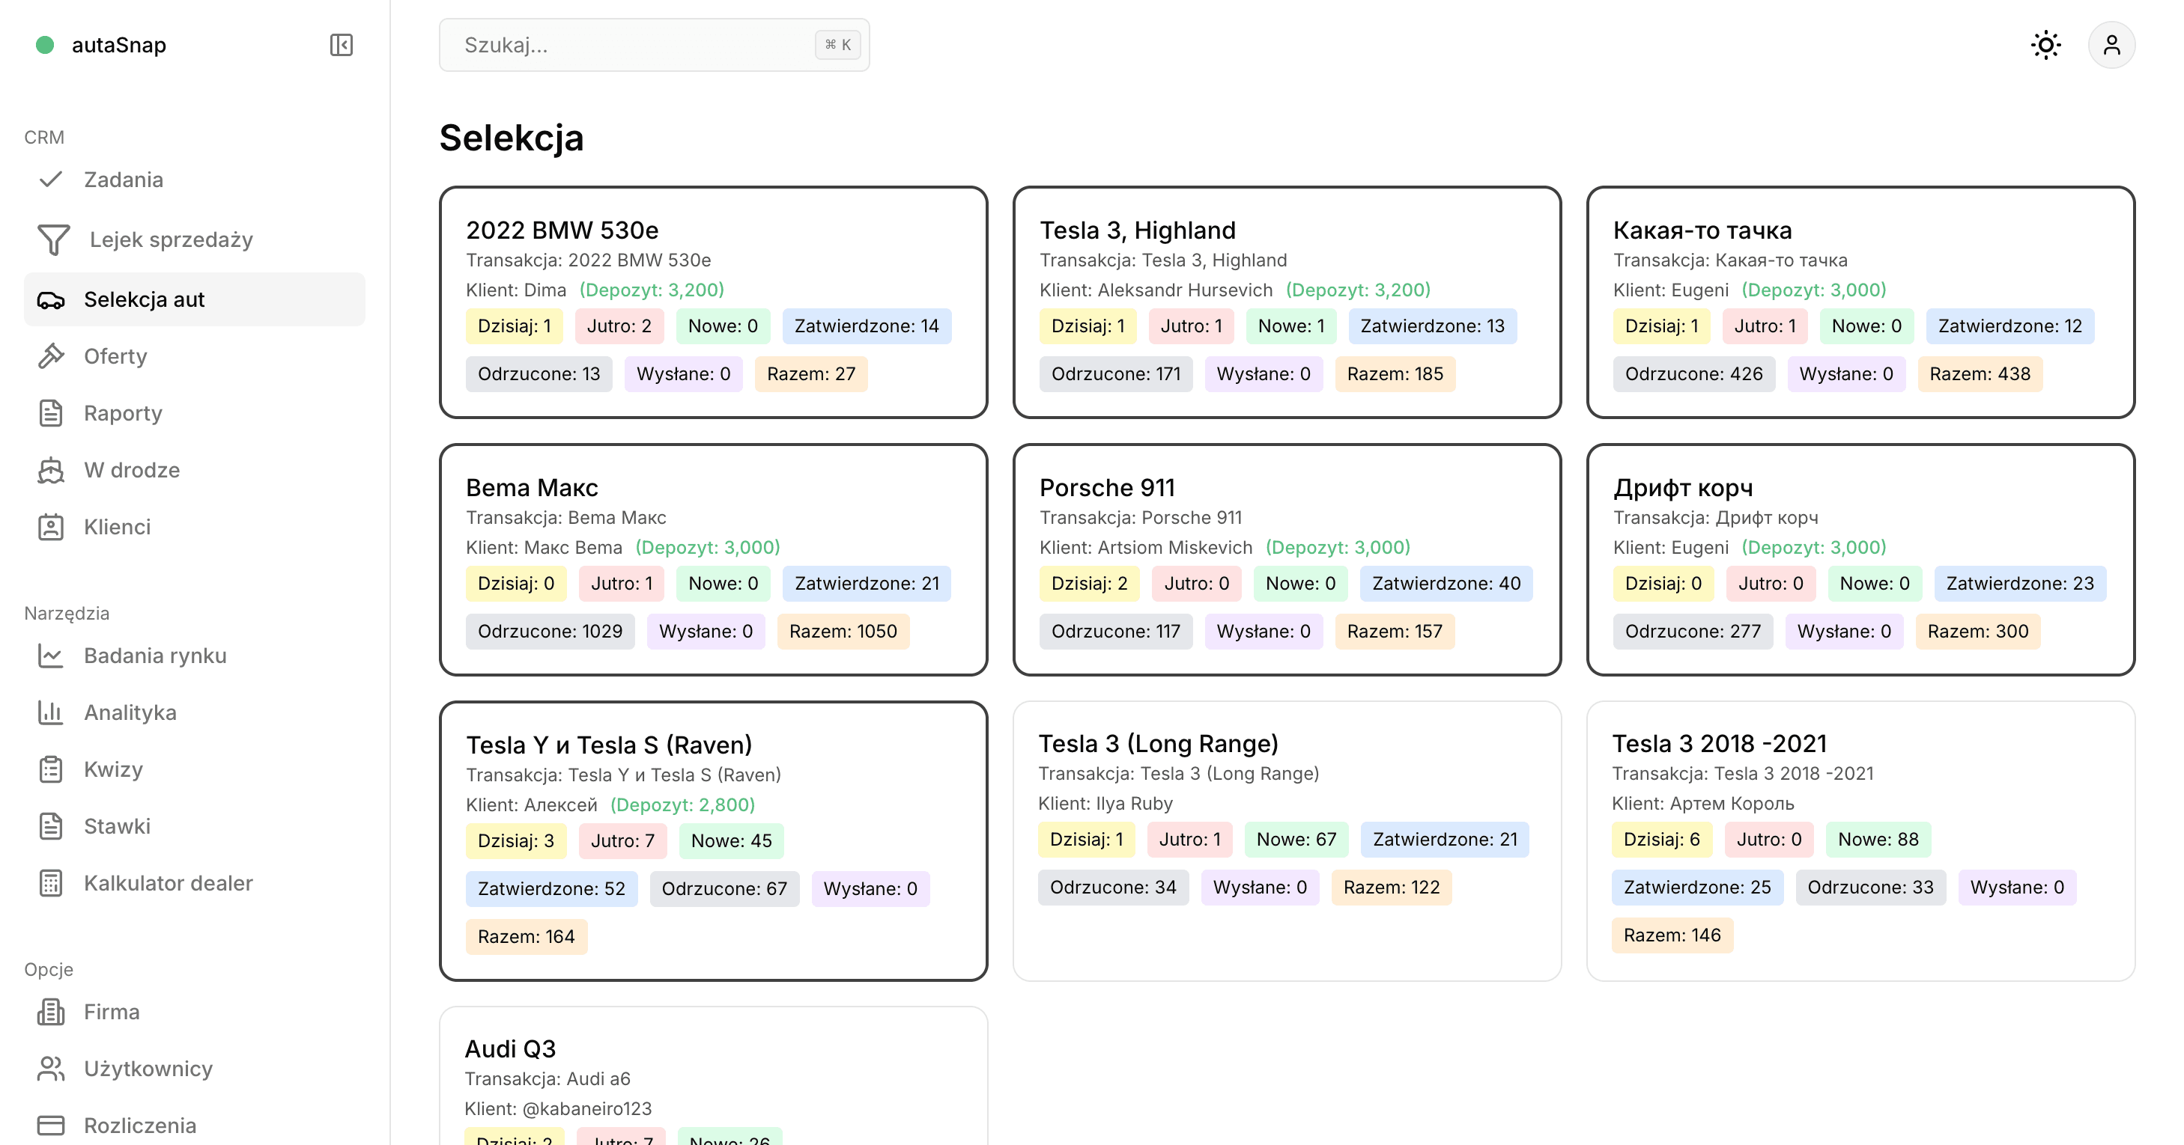The height and width of the screenshot is (1145, 2184).
Task: Click Depozyt: 2,800 on Tesla Y card
Action: click(682, 804)
